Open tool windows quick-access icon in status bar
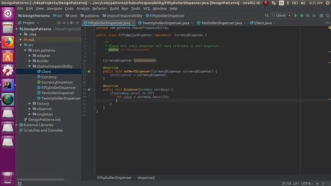 (20, 183)
